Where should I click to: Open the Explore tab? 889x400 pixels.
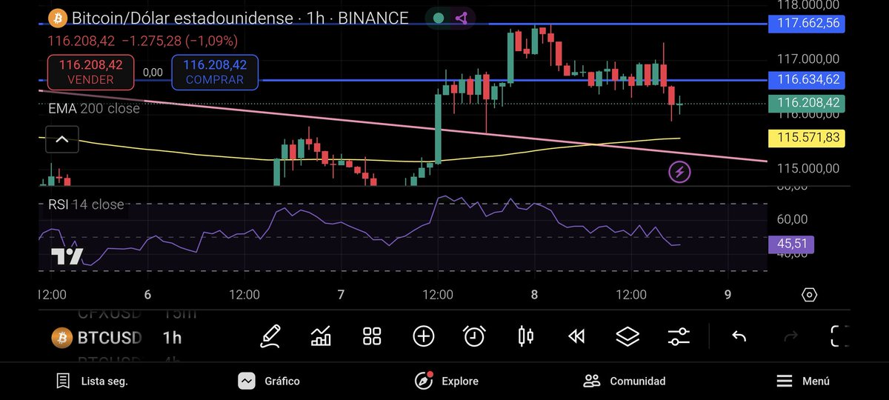coord(447,381)
